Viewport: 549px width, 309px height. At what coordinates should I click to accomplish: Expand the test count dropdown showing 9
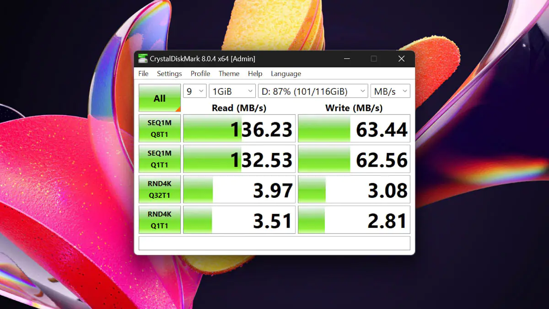coord(195,91)
